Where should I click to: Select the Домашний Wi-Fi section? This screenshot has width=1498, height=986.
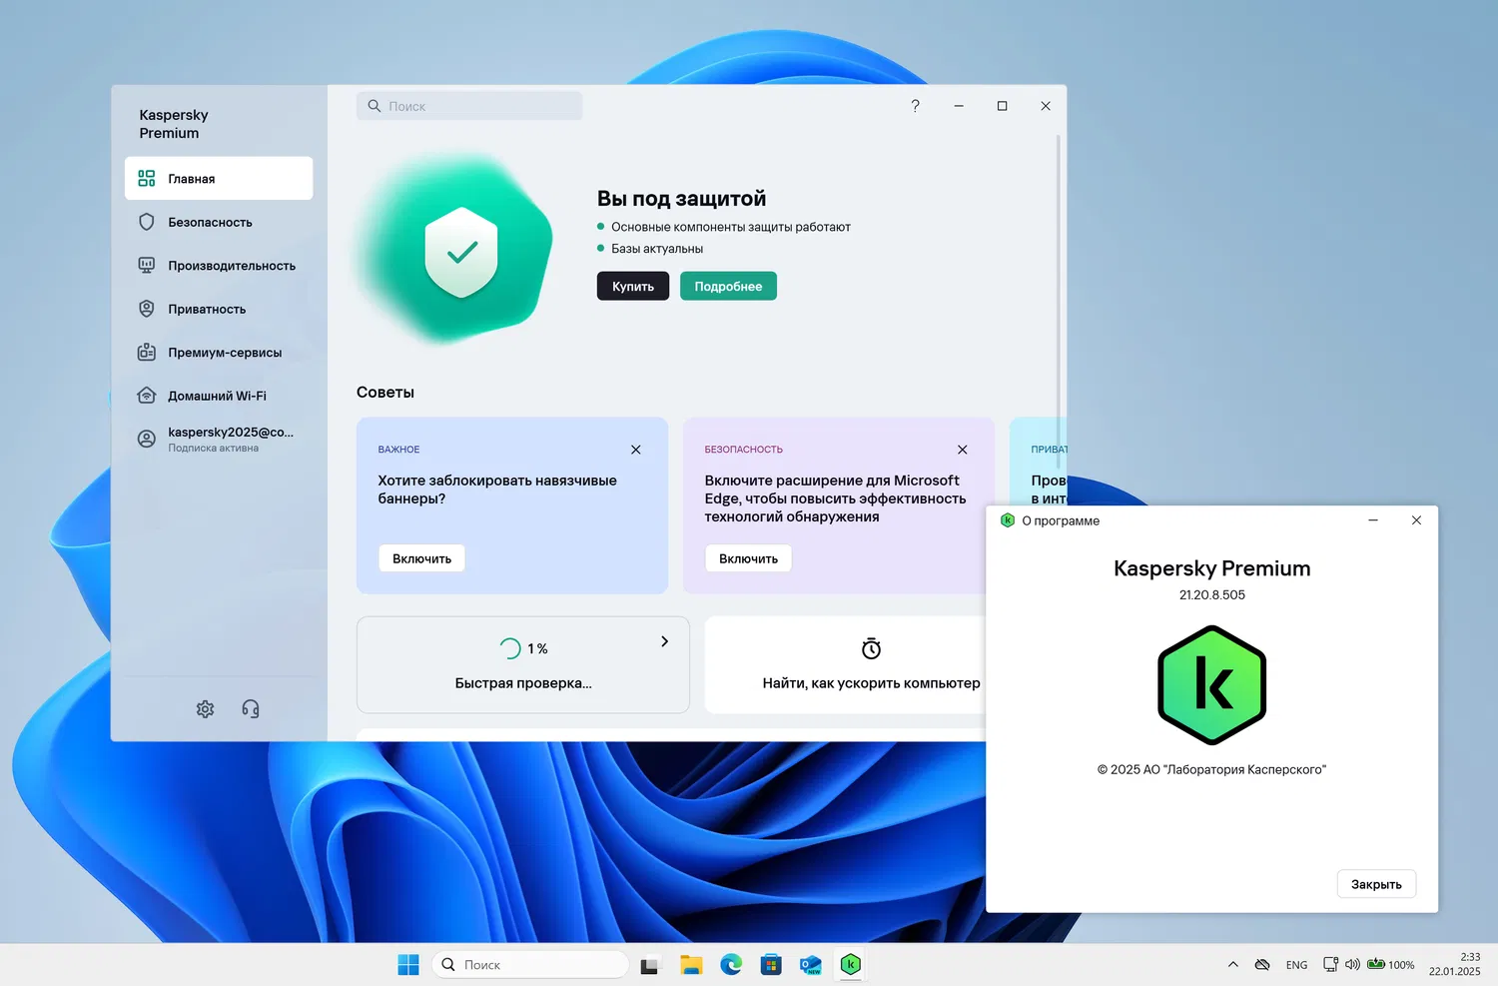[x=219, y=396]
